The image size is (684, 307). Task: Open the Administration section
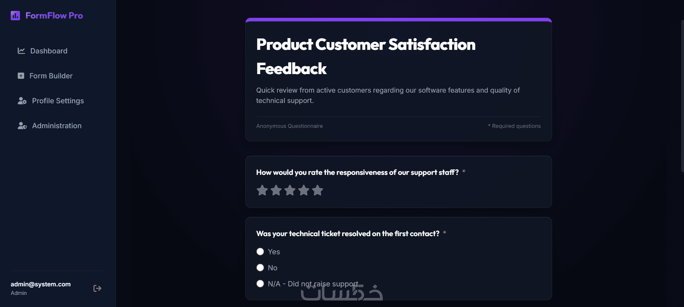(x=57, y=126)
